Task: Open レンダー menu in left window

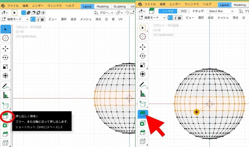Action: point(38,6)
